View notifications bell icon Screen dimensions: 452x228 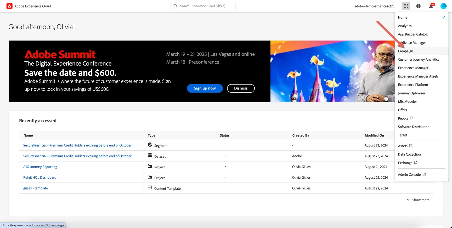point(431,6)
